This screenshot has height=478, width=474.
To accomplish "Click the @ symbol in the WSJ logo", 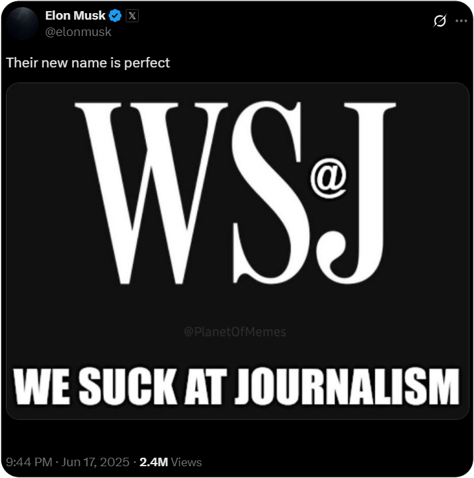I will coord(328,178).
